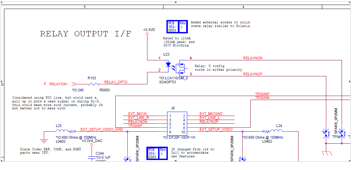This screenshot has width=357, height=170.
Task: Select the RELAY_OPTO net label
Action: (x=116, y=82)
